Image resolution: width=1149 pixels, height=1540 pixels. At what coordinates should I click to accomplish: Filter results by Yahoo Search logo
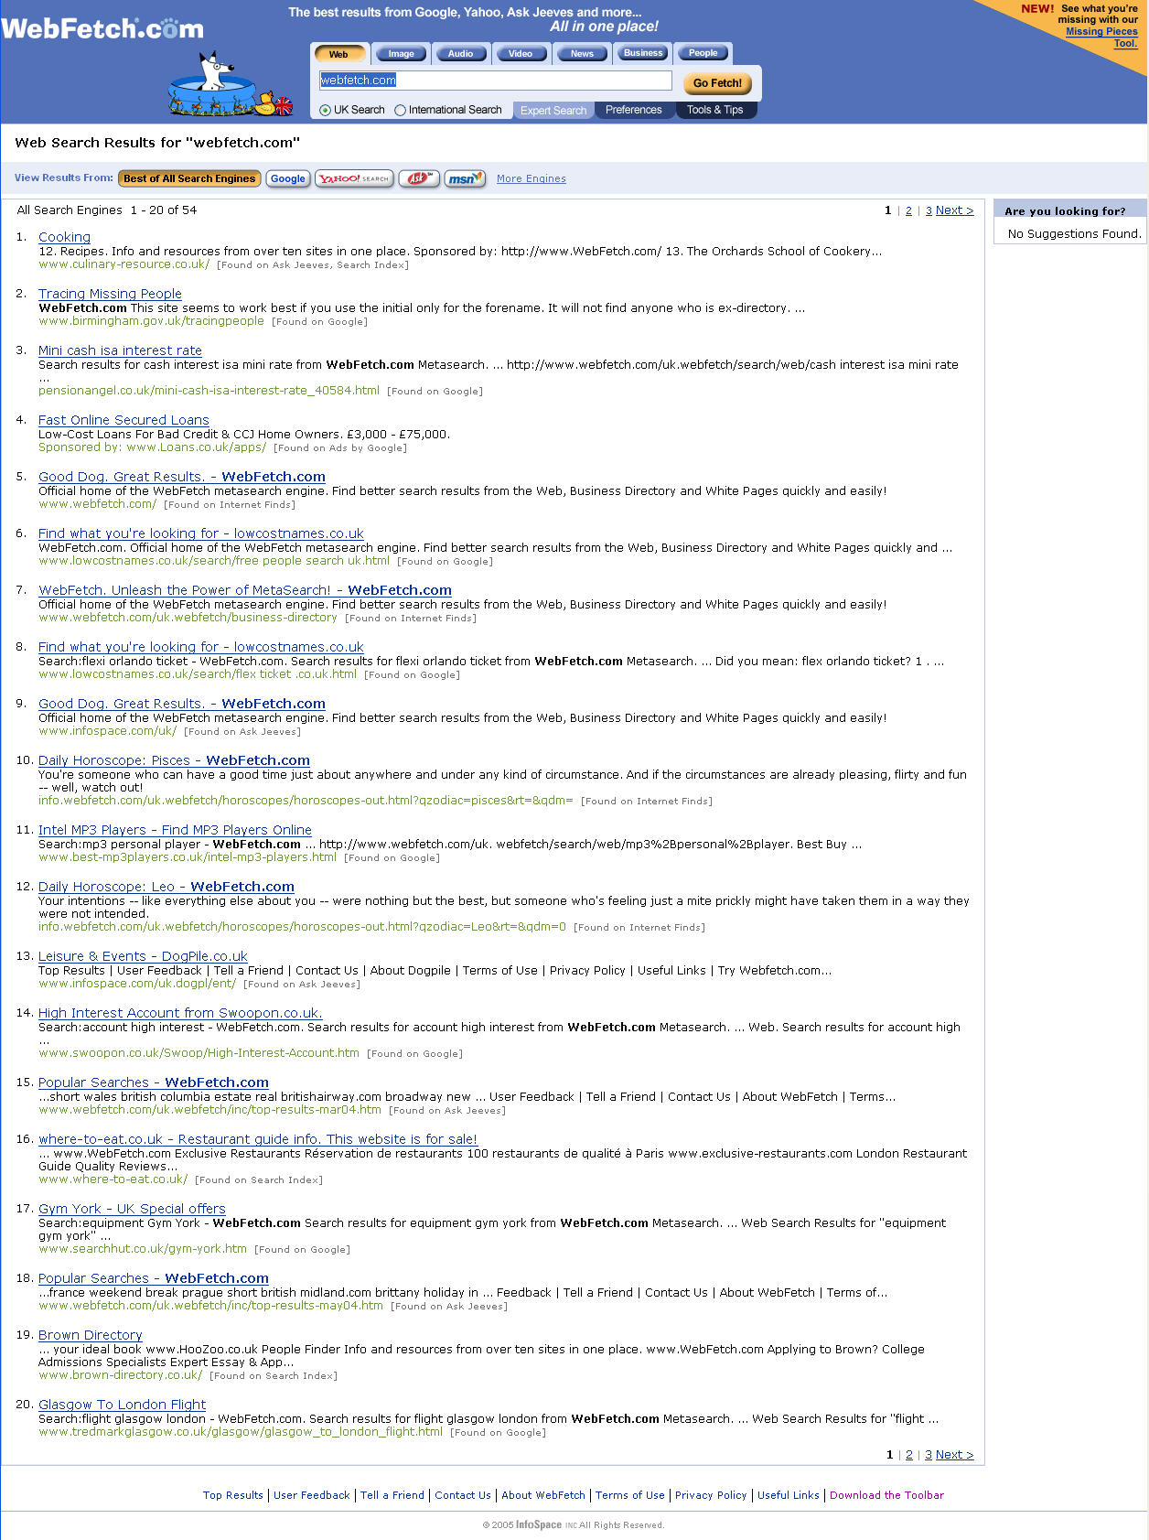[x=354, y=178]
